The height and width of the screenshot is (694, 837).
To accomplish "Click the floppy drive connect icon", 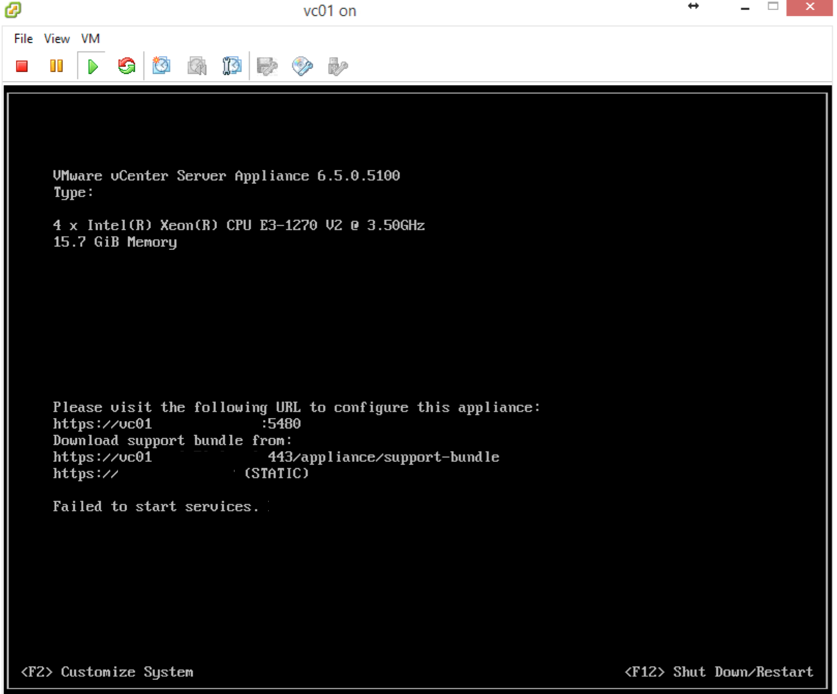I will (x=267, y=66).
